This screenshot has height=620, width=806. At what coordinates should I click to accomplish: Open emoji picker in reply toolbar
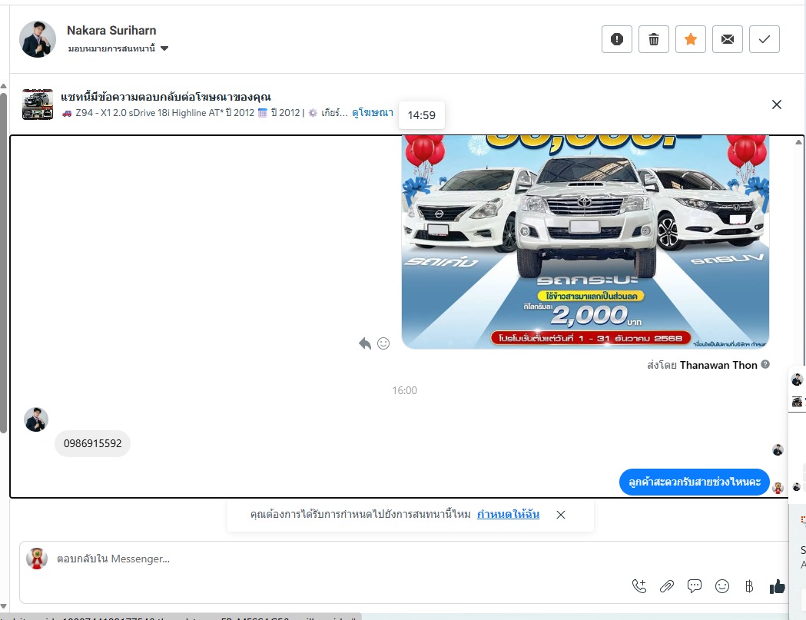tap(722, 586)
